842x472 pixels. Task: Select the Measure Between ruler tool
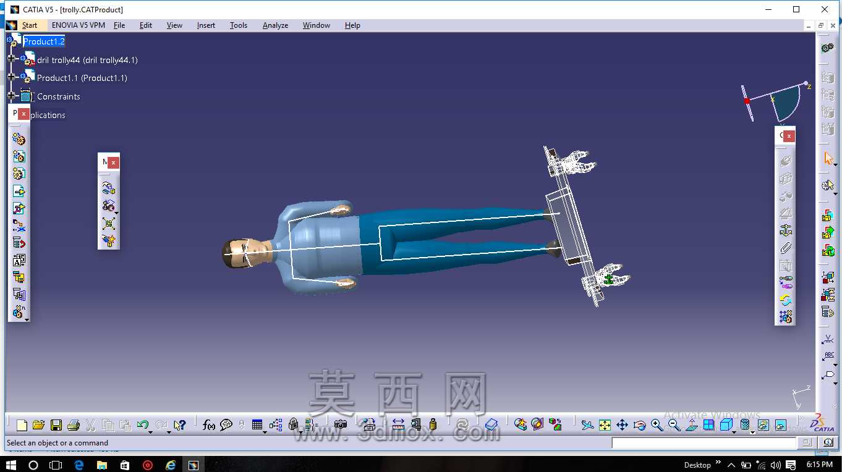[398, 425]
